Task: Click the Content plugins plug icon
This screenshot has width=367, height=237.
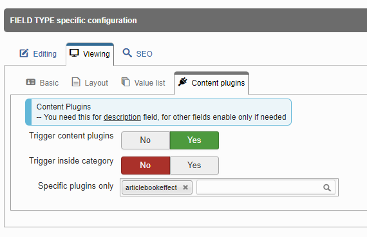Action: coord(183,82)
